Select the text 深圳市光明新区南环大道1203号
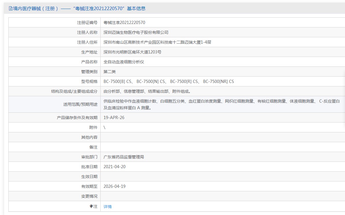This screenshot has width=345, height=215. [132, 52]
